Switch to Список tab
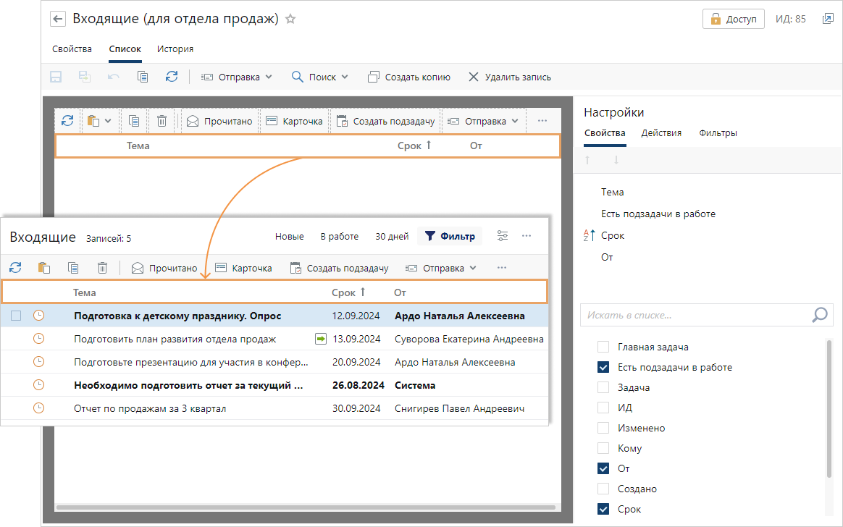 (x=125, y=49)
